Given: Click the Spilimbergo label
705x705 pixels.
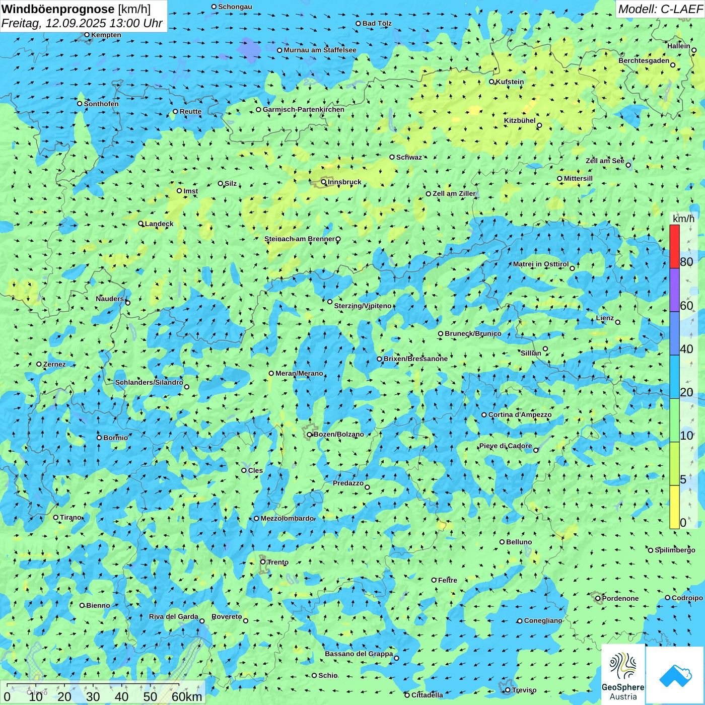Looking at the screenshot, I should click(x=675, y=550).
